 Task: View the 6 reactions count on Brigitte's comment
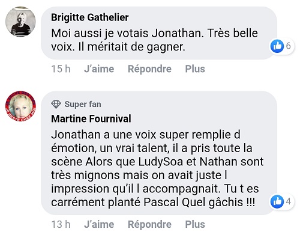tap(288, 46)
